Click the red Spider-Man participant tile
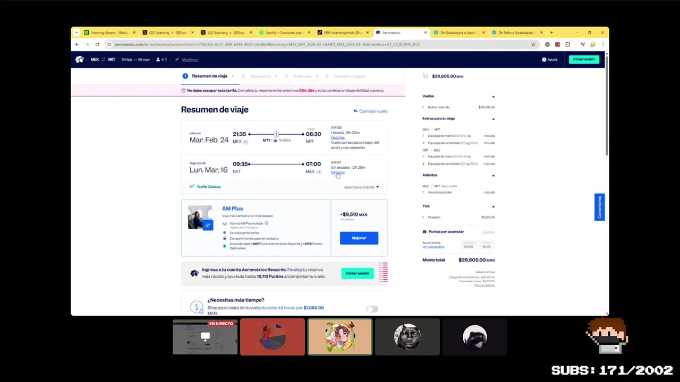The width and height of the screenshot is (680, 382). pos(273,337)
